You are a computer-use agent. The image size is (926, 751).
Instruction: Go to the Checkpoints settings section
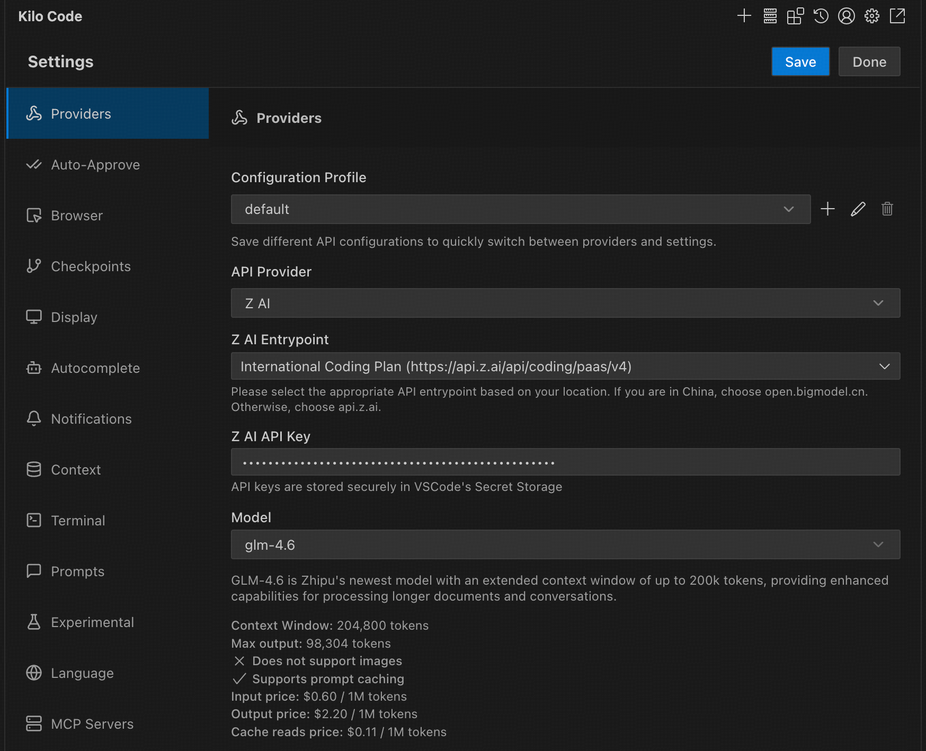[91, 266]
